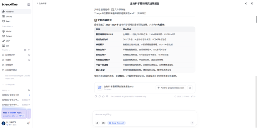Open the Library section
This screenshot has height=128, width=257.
point(16,16)
